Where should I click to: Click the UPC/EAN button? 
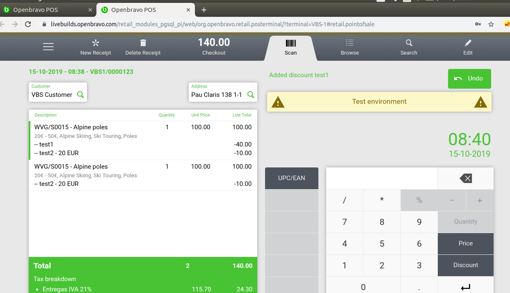292,178
